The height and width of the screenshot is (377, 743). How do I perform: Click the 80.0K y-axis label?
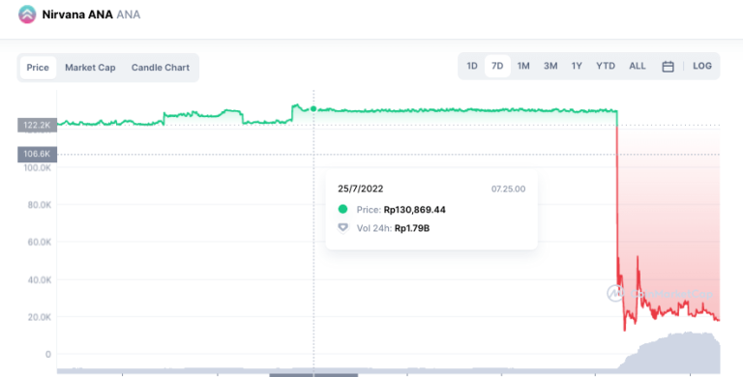(39, 205)
